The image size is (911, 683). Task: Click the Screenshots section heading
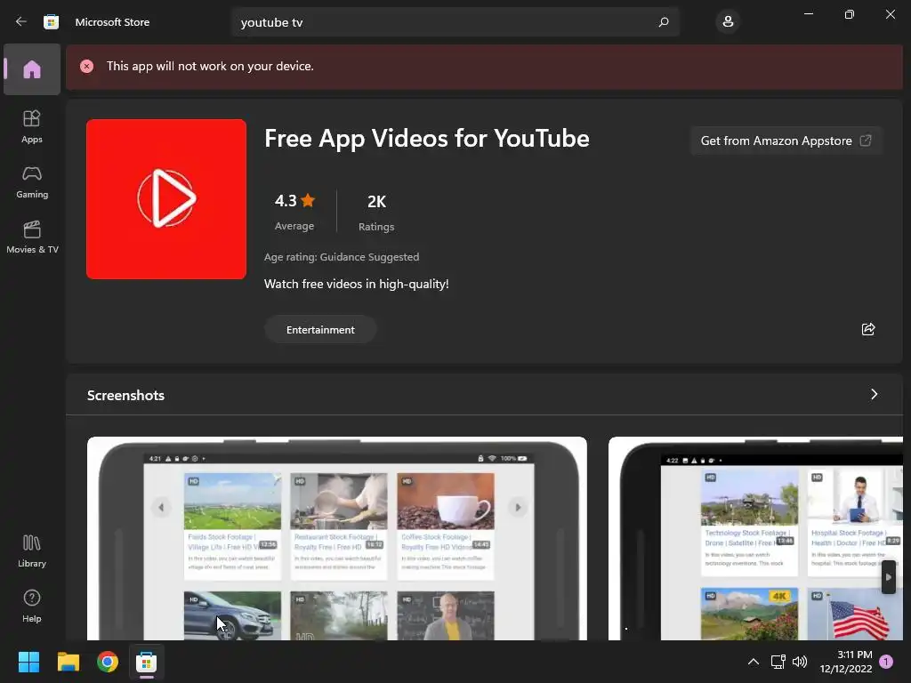click(125, 395)
